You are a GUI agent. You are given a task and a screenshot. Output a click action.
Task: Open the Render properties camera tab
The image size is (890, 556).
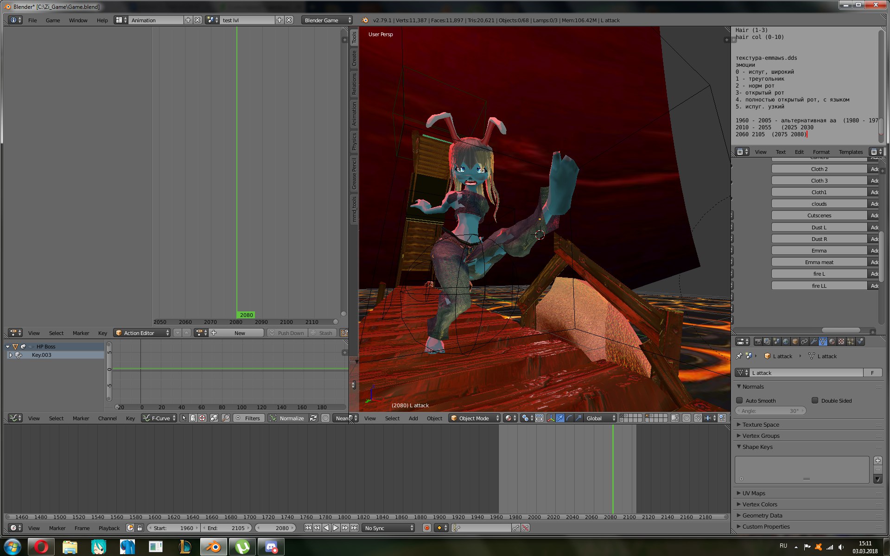pyautogui.click(x=758, y=341)
